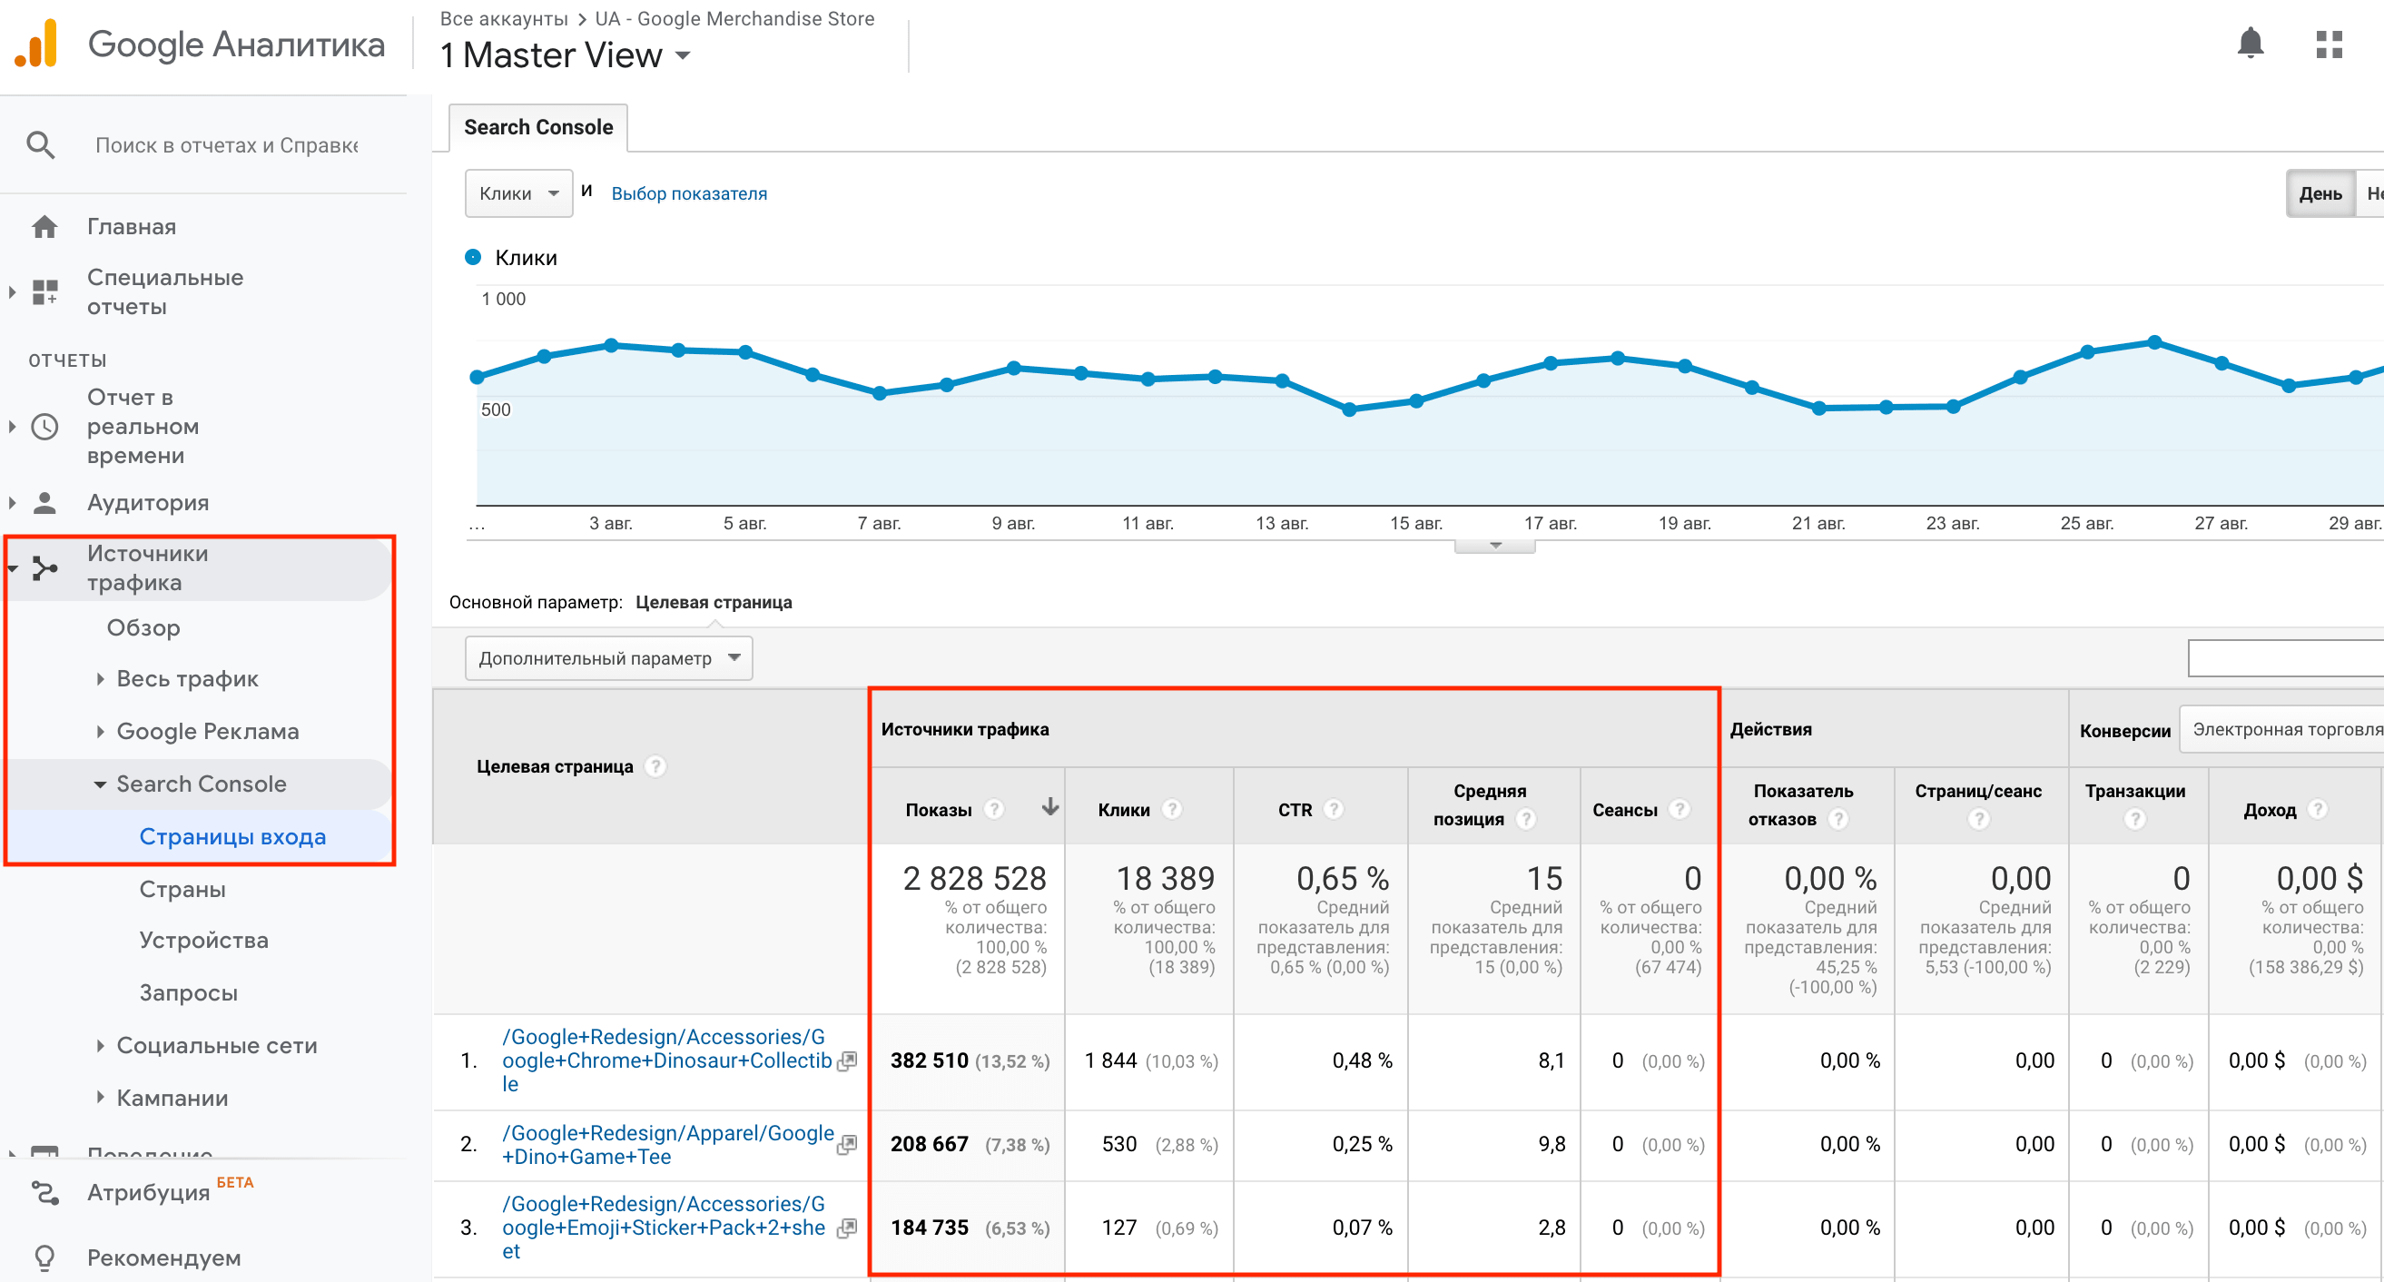Select the Search Console tab

point(537,127)
